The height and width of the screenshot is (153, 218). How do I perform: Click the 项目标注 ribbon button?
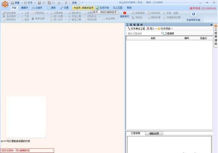pyautogui.click(x=90, y=16)
